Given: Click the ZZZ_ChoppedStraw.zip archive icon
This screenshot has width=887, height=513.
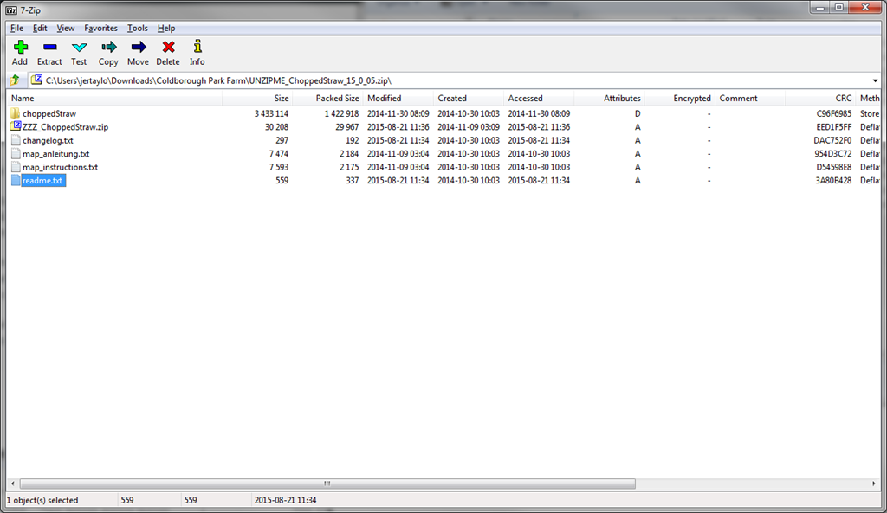Looking at the screenshot, I should [x=16, y=126].
